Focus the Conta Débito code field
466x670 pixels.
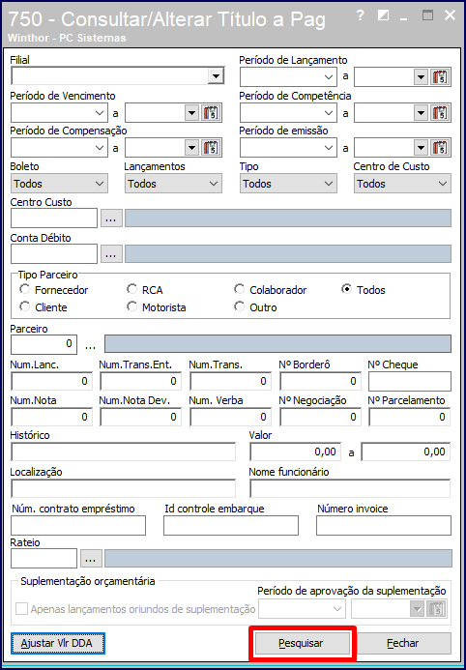pyautogui.click(x=54, y=254)
